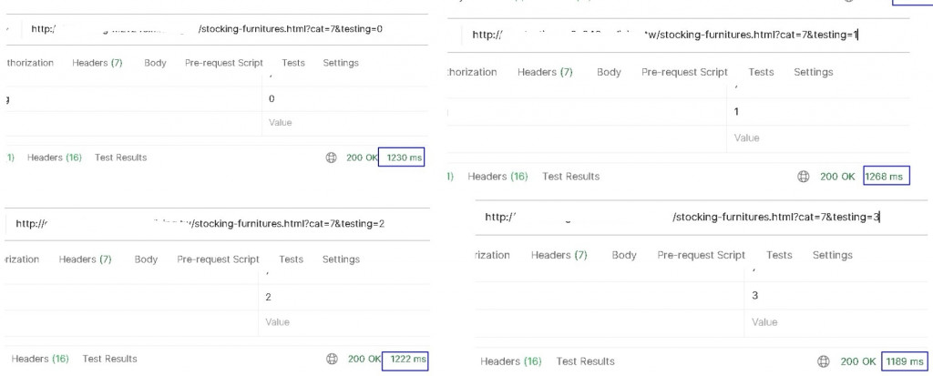Open Settings tab in the testing=3 request
This screenshot has width=933, height=376.
(832, 255)
